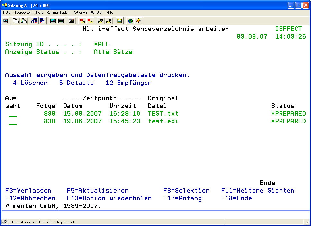Open the Datei menu
This screenshot has width=311, height=226.
[x=7, y=13]
